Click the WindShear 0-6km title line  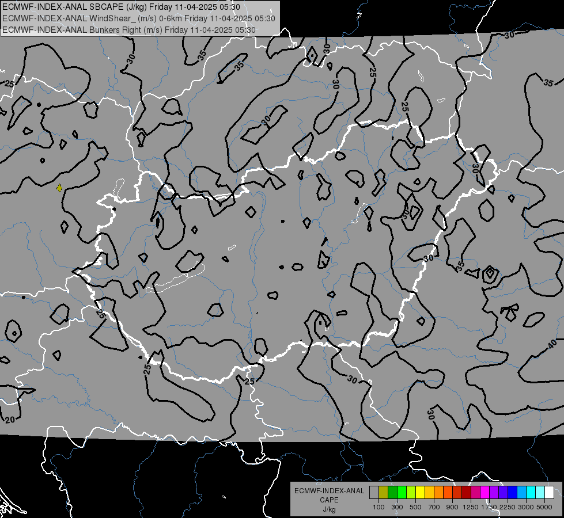pyautogui.click(x=139, y=18)
